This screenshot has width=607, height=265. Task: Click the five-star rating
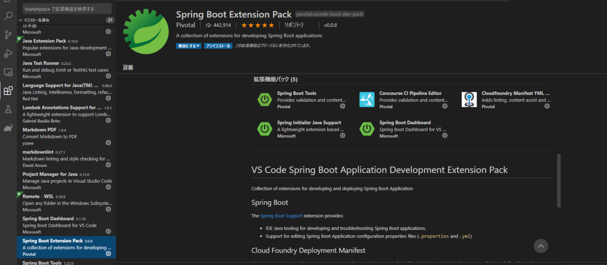258,25
